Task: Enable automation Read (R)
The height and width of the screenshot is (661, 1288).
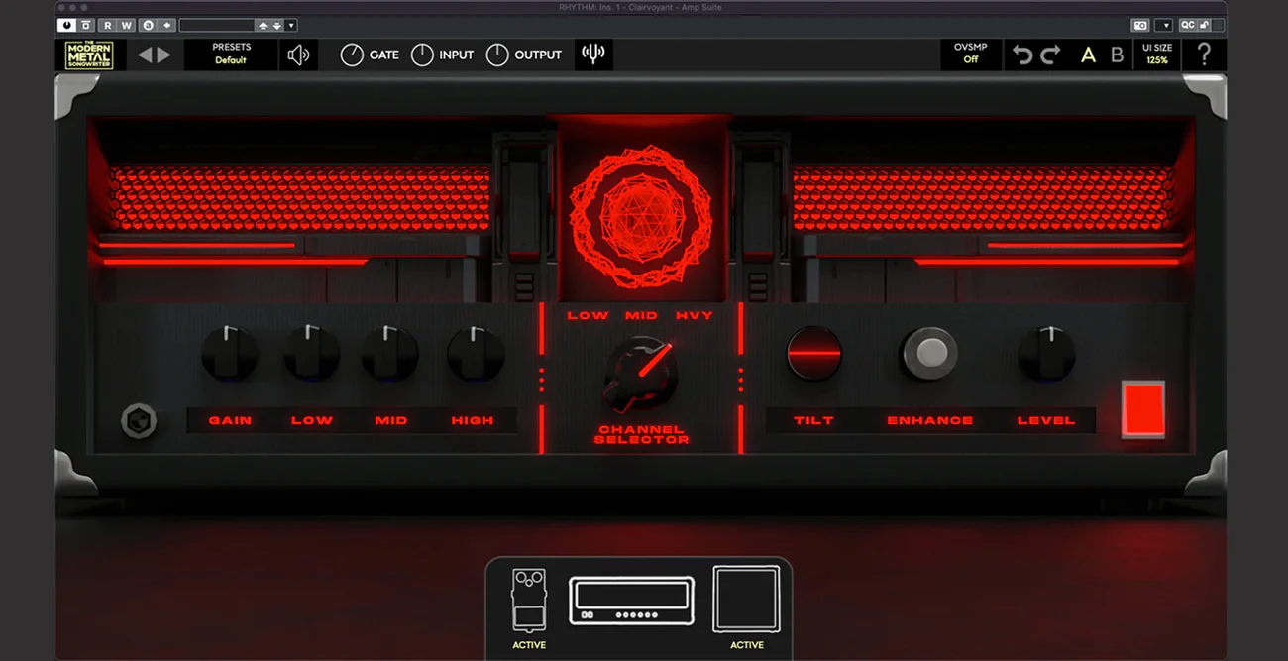Action: point(106,25)
